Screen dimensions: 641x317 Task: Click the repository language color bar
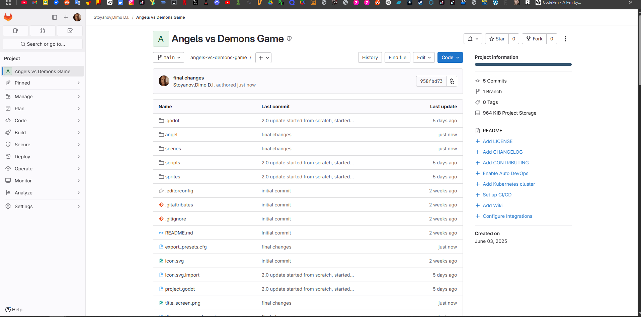523,64
